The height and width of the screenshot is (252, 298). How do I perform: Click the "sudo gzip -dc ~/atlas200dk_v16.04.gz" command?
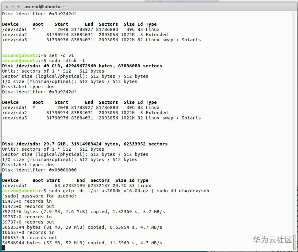99,191
